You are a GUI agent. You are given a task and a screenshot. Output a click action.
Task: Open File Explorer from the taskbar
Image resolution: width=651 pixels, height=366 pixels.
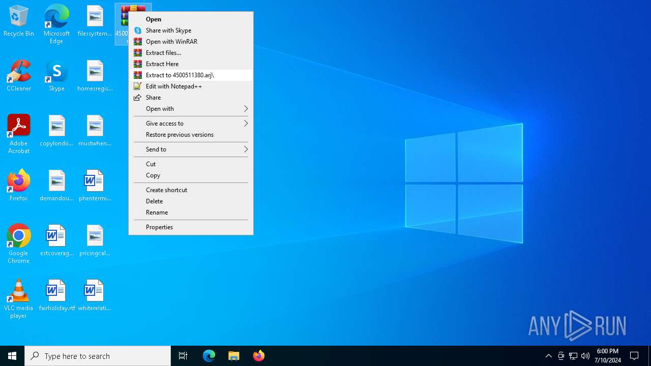pyautogui.click(x=234, y=356)
